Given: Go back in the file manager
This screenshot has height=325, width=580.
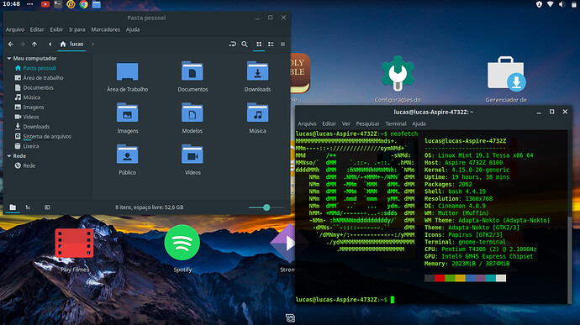Looking at the screenshot, I should pyautogui.click(x=11, y=44).
